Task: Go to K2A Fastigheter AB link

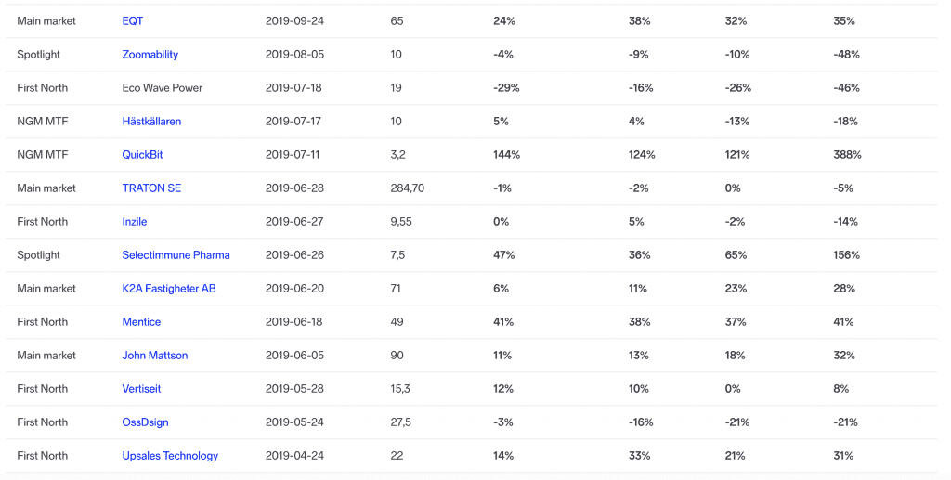Action: tap(169, 289)
